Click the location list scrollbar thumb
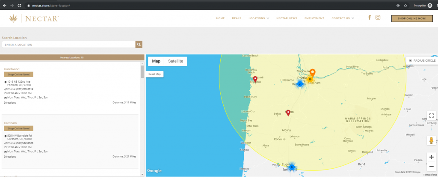 coord(142,72)
